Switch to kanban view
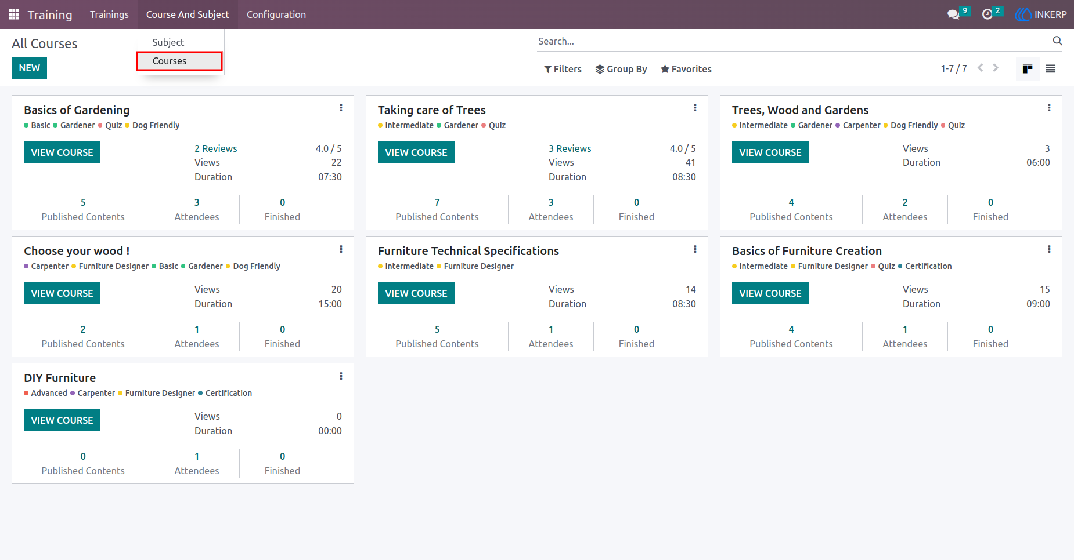Viewport: 1074px width, 560px height. [x=1028, y=68]
